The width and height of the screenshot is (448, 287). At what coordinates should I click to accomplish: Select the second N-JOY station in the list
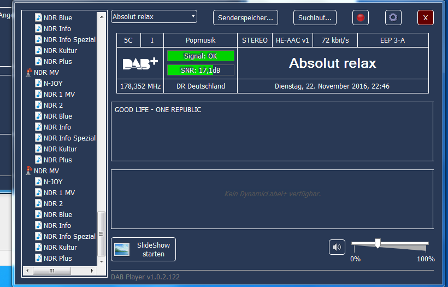point(53,181)
